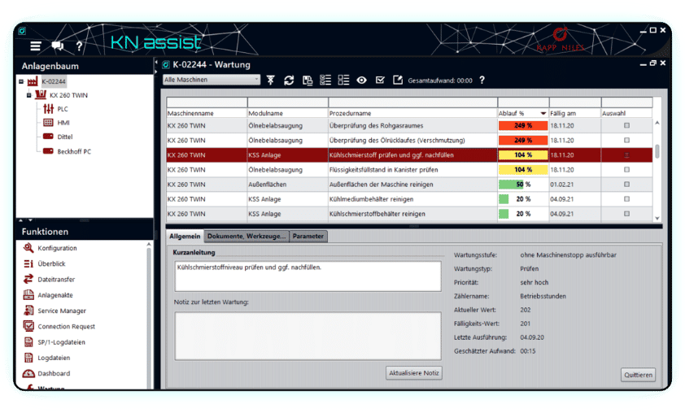Switch to the Allgemein tab
The width and height of the screenshot is (685, 413).
[x=185, y=237]
